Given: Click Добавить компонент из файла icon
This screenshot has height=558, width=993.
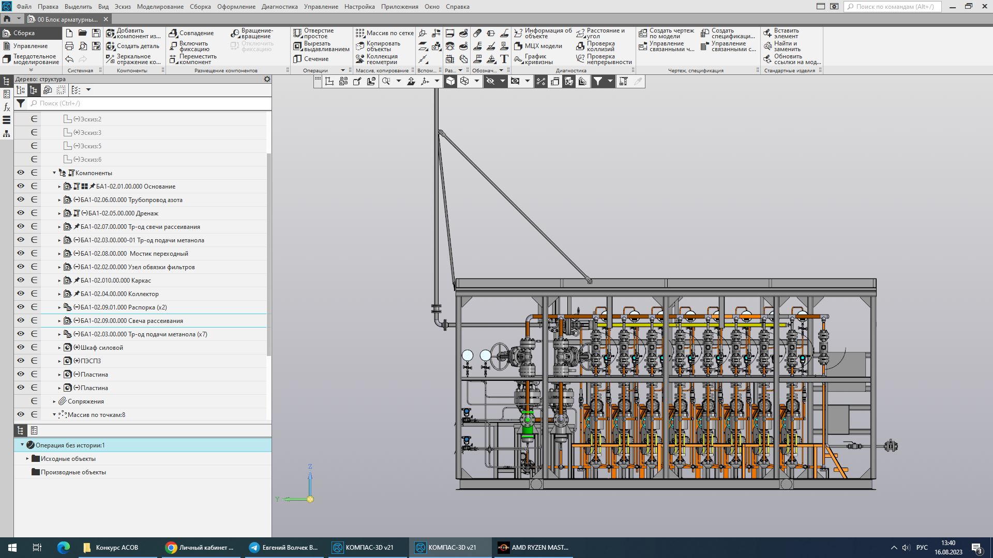Looking at the screenshot, I should click(x=110, y=33).
